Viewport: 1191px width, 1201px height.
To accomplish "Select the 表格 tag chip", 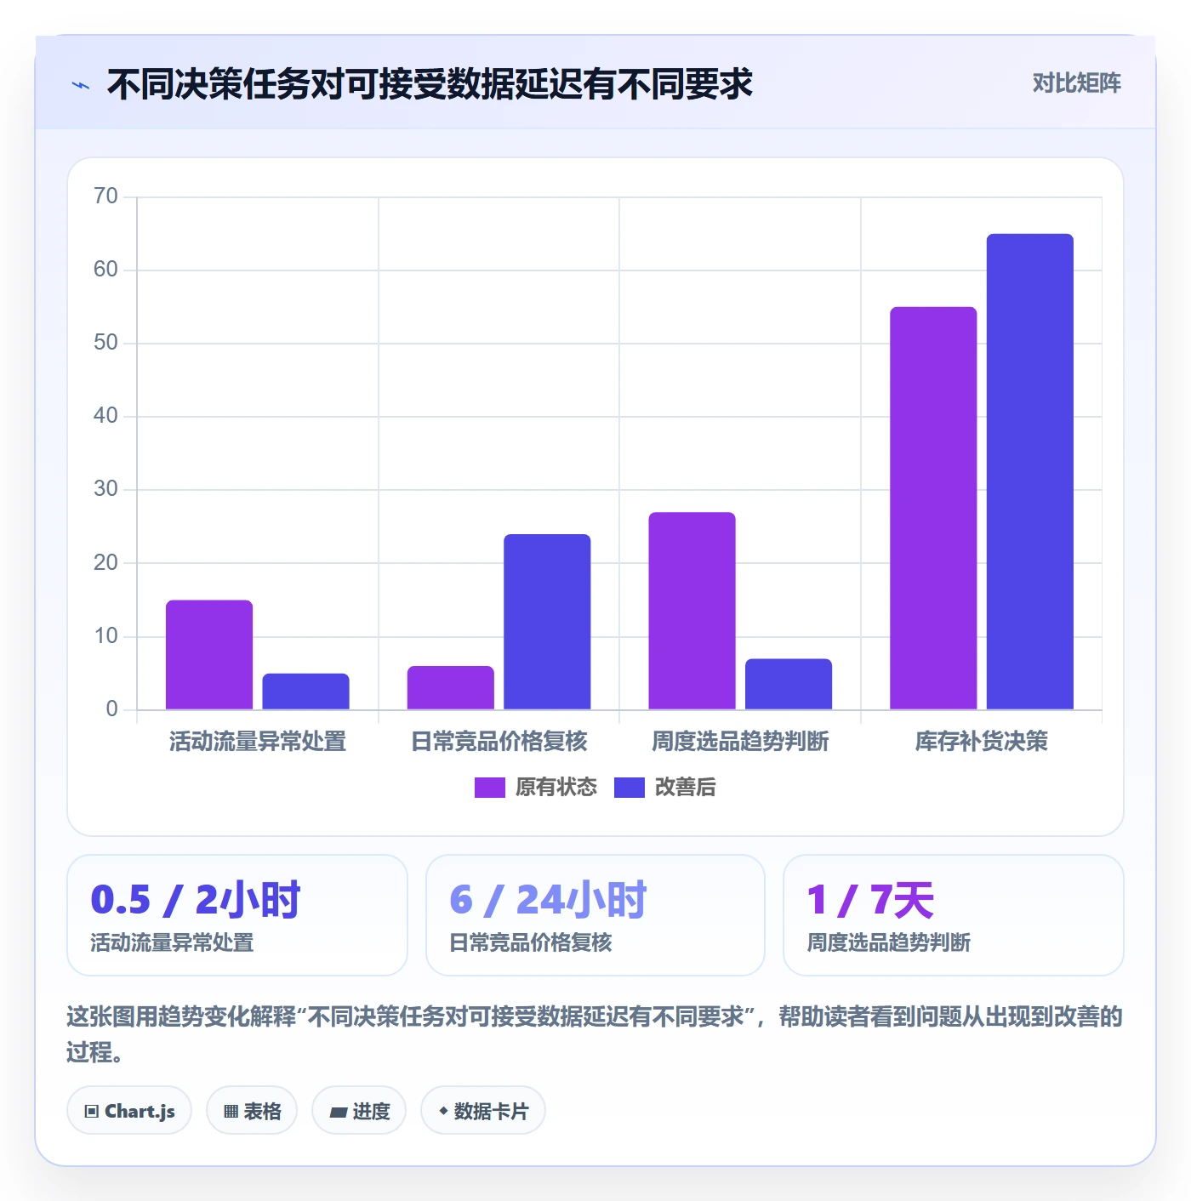I will pyautogui.click(x=252, y=1111).
